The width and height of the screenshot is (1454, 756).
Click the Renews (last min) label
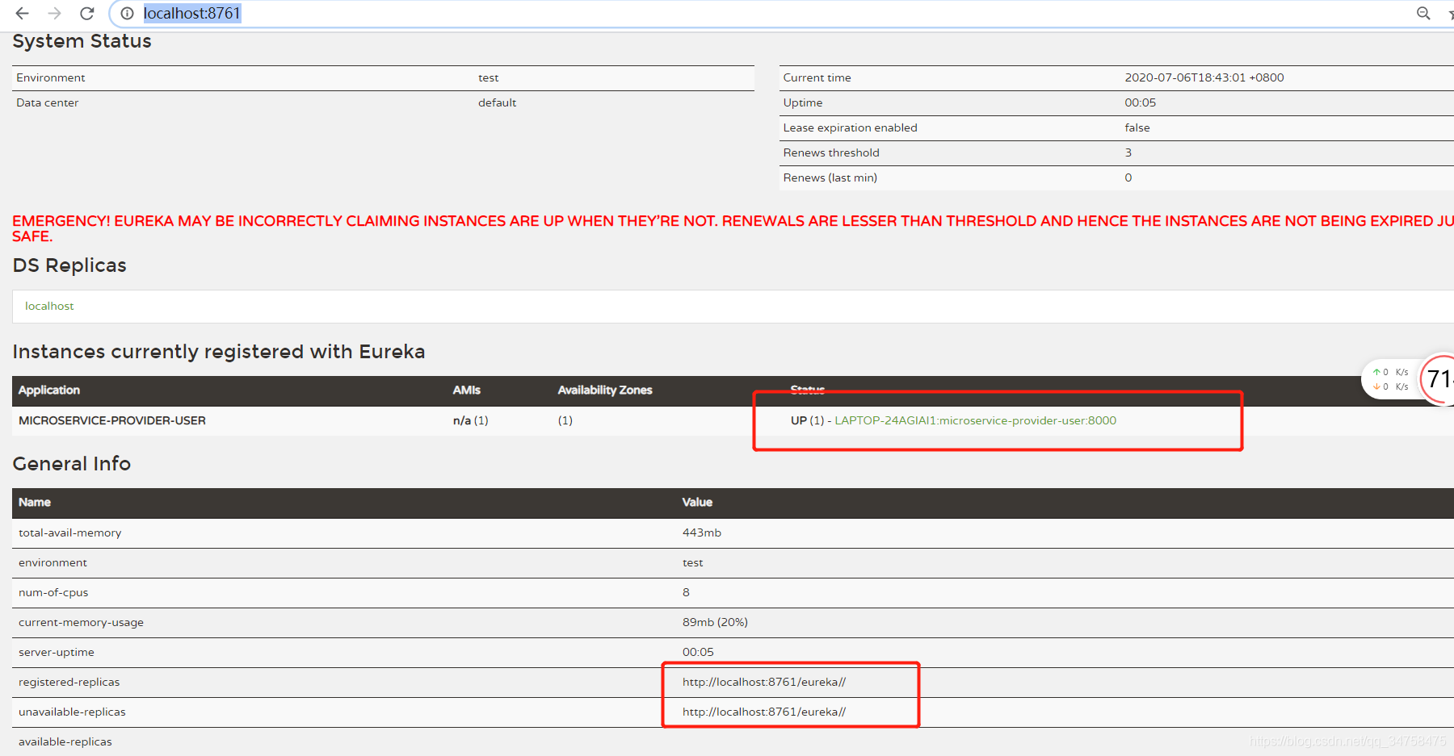pos(830,178)
